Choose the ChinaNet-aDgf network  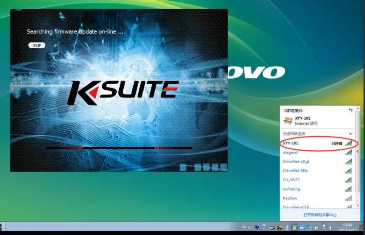pyautogui.click(x=318, y=162)
